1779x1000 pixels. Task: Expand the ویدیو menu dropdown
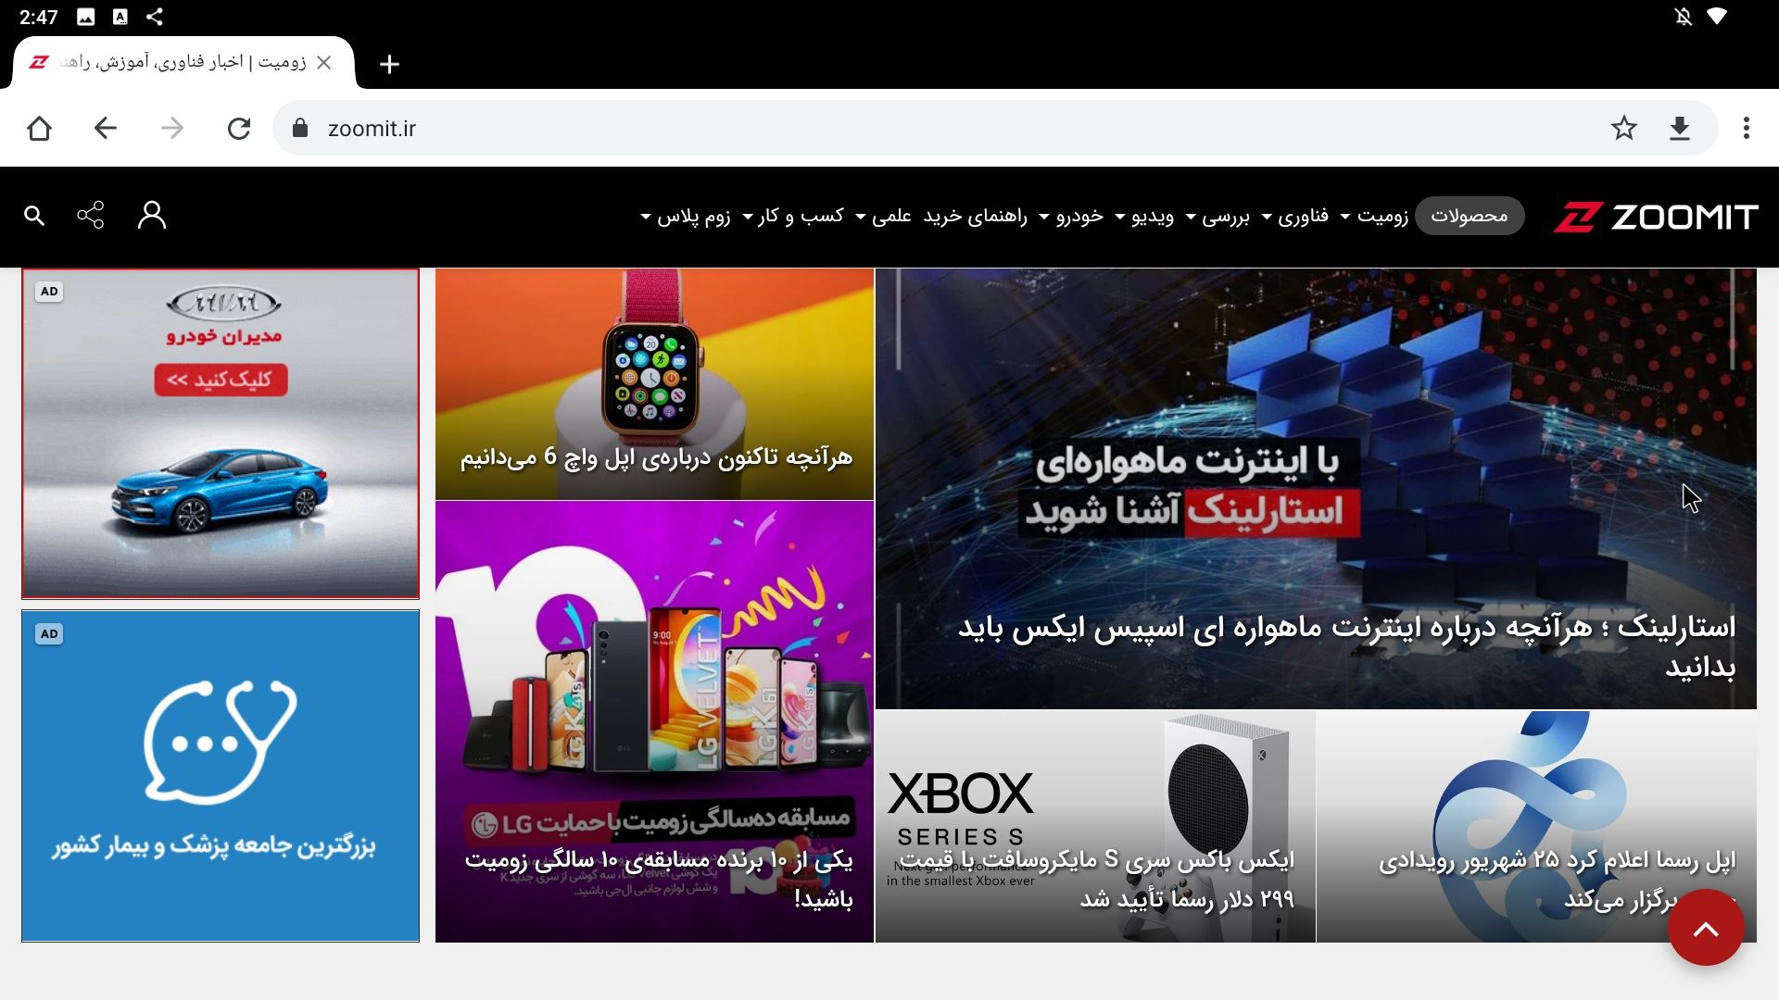[1143, 216]
